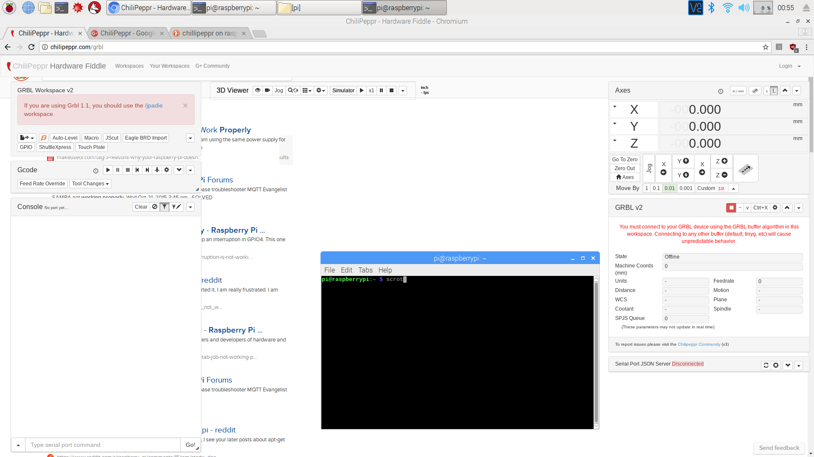Click the Console ban/block icon
The width and height of the screenshot is (814, 457).
pos(155,207)
